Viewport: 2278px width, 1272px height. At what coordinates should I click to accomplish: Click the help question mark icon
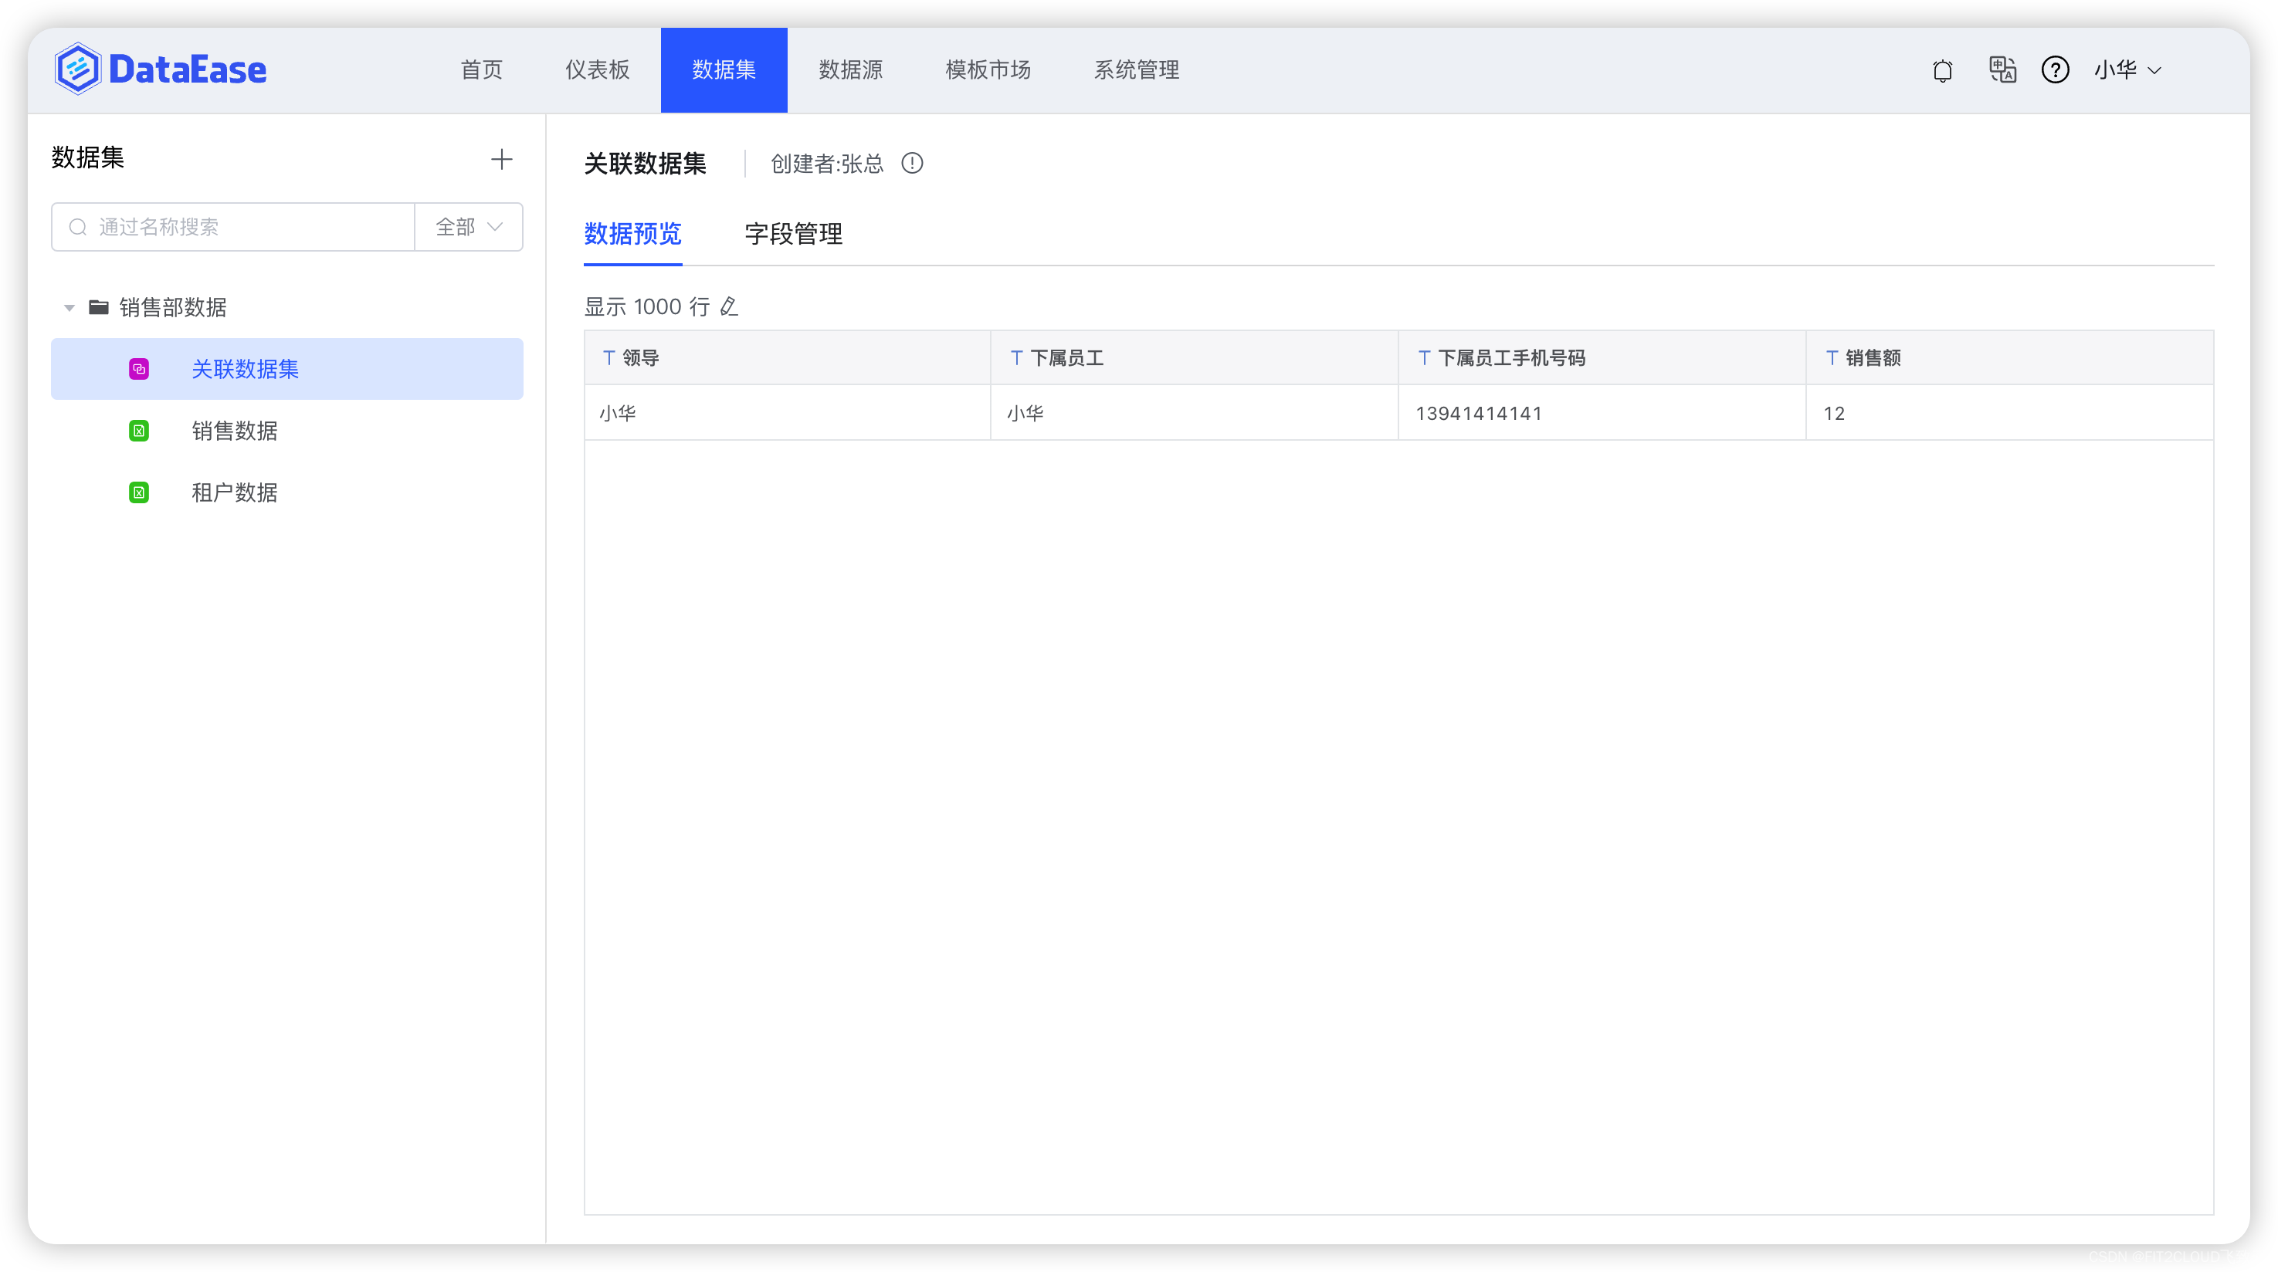point(2056,69)
